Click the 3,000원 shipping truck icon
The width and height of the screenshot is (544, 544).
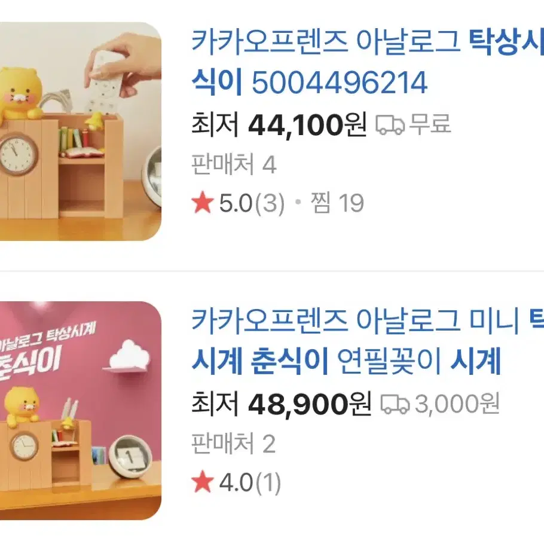(x=395, y=404)
